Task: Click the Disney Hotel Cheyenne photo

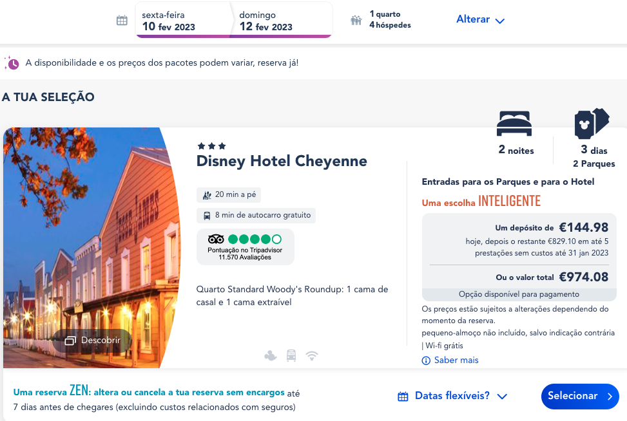Action: click(92, 248)
